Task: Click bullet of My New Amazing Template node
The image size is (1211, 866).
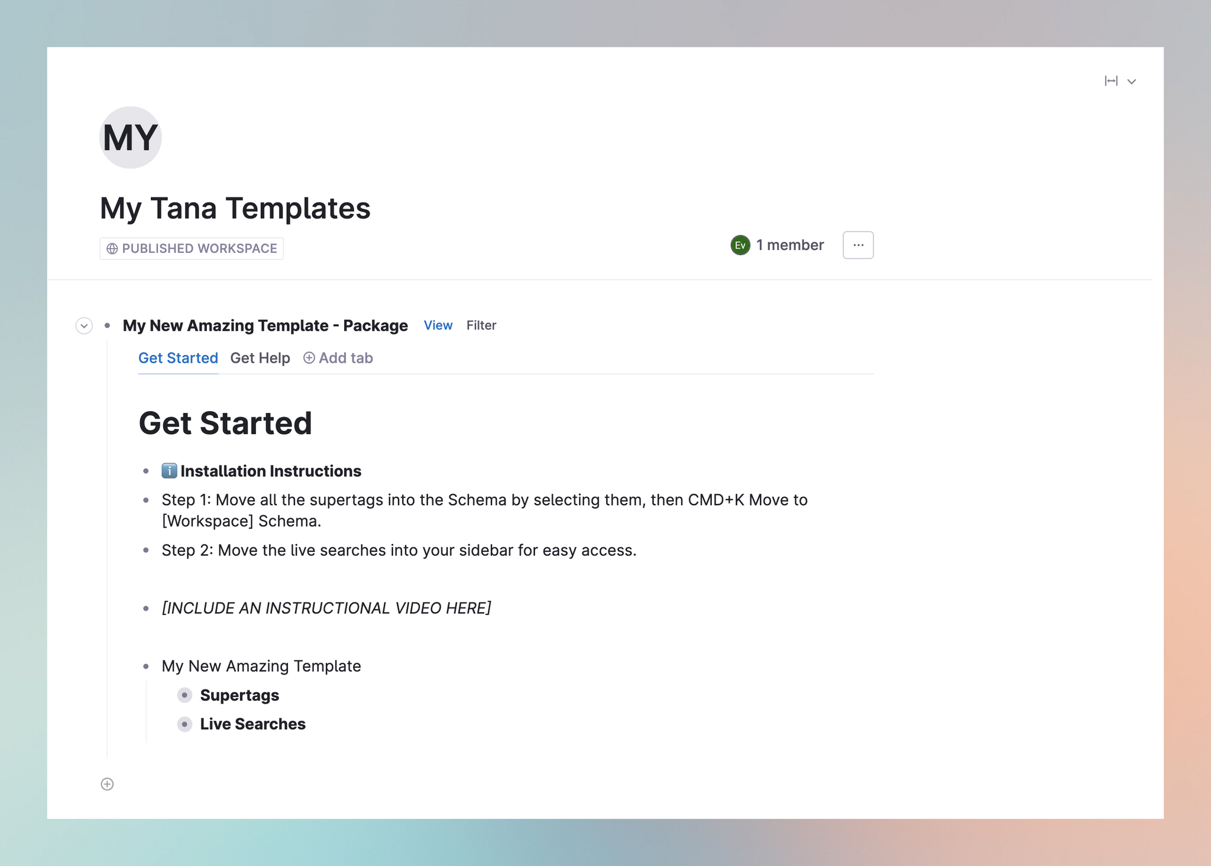Action: [146, 666]
